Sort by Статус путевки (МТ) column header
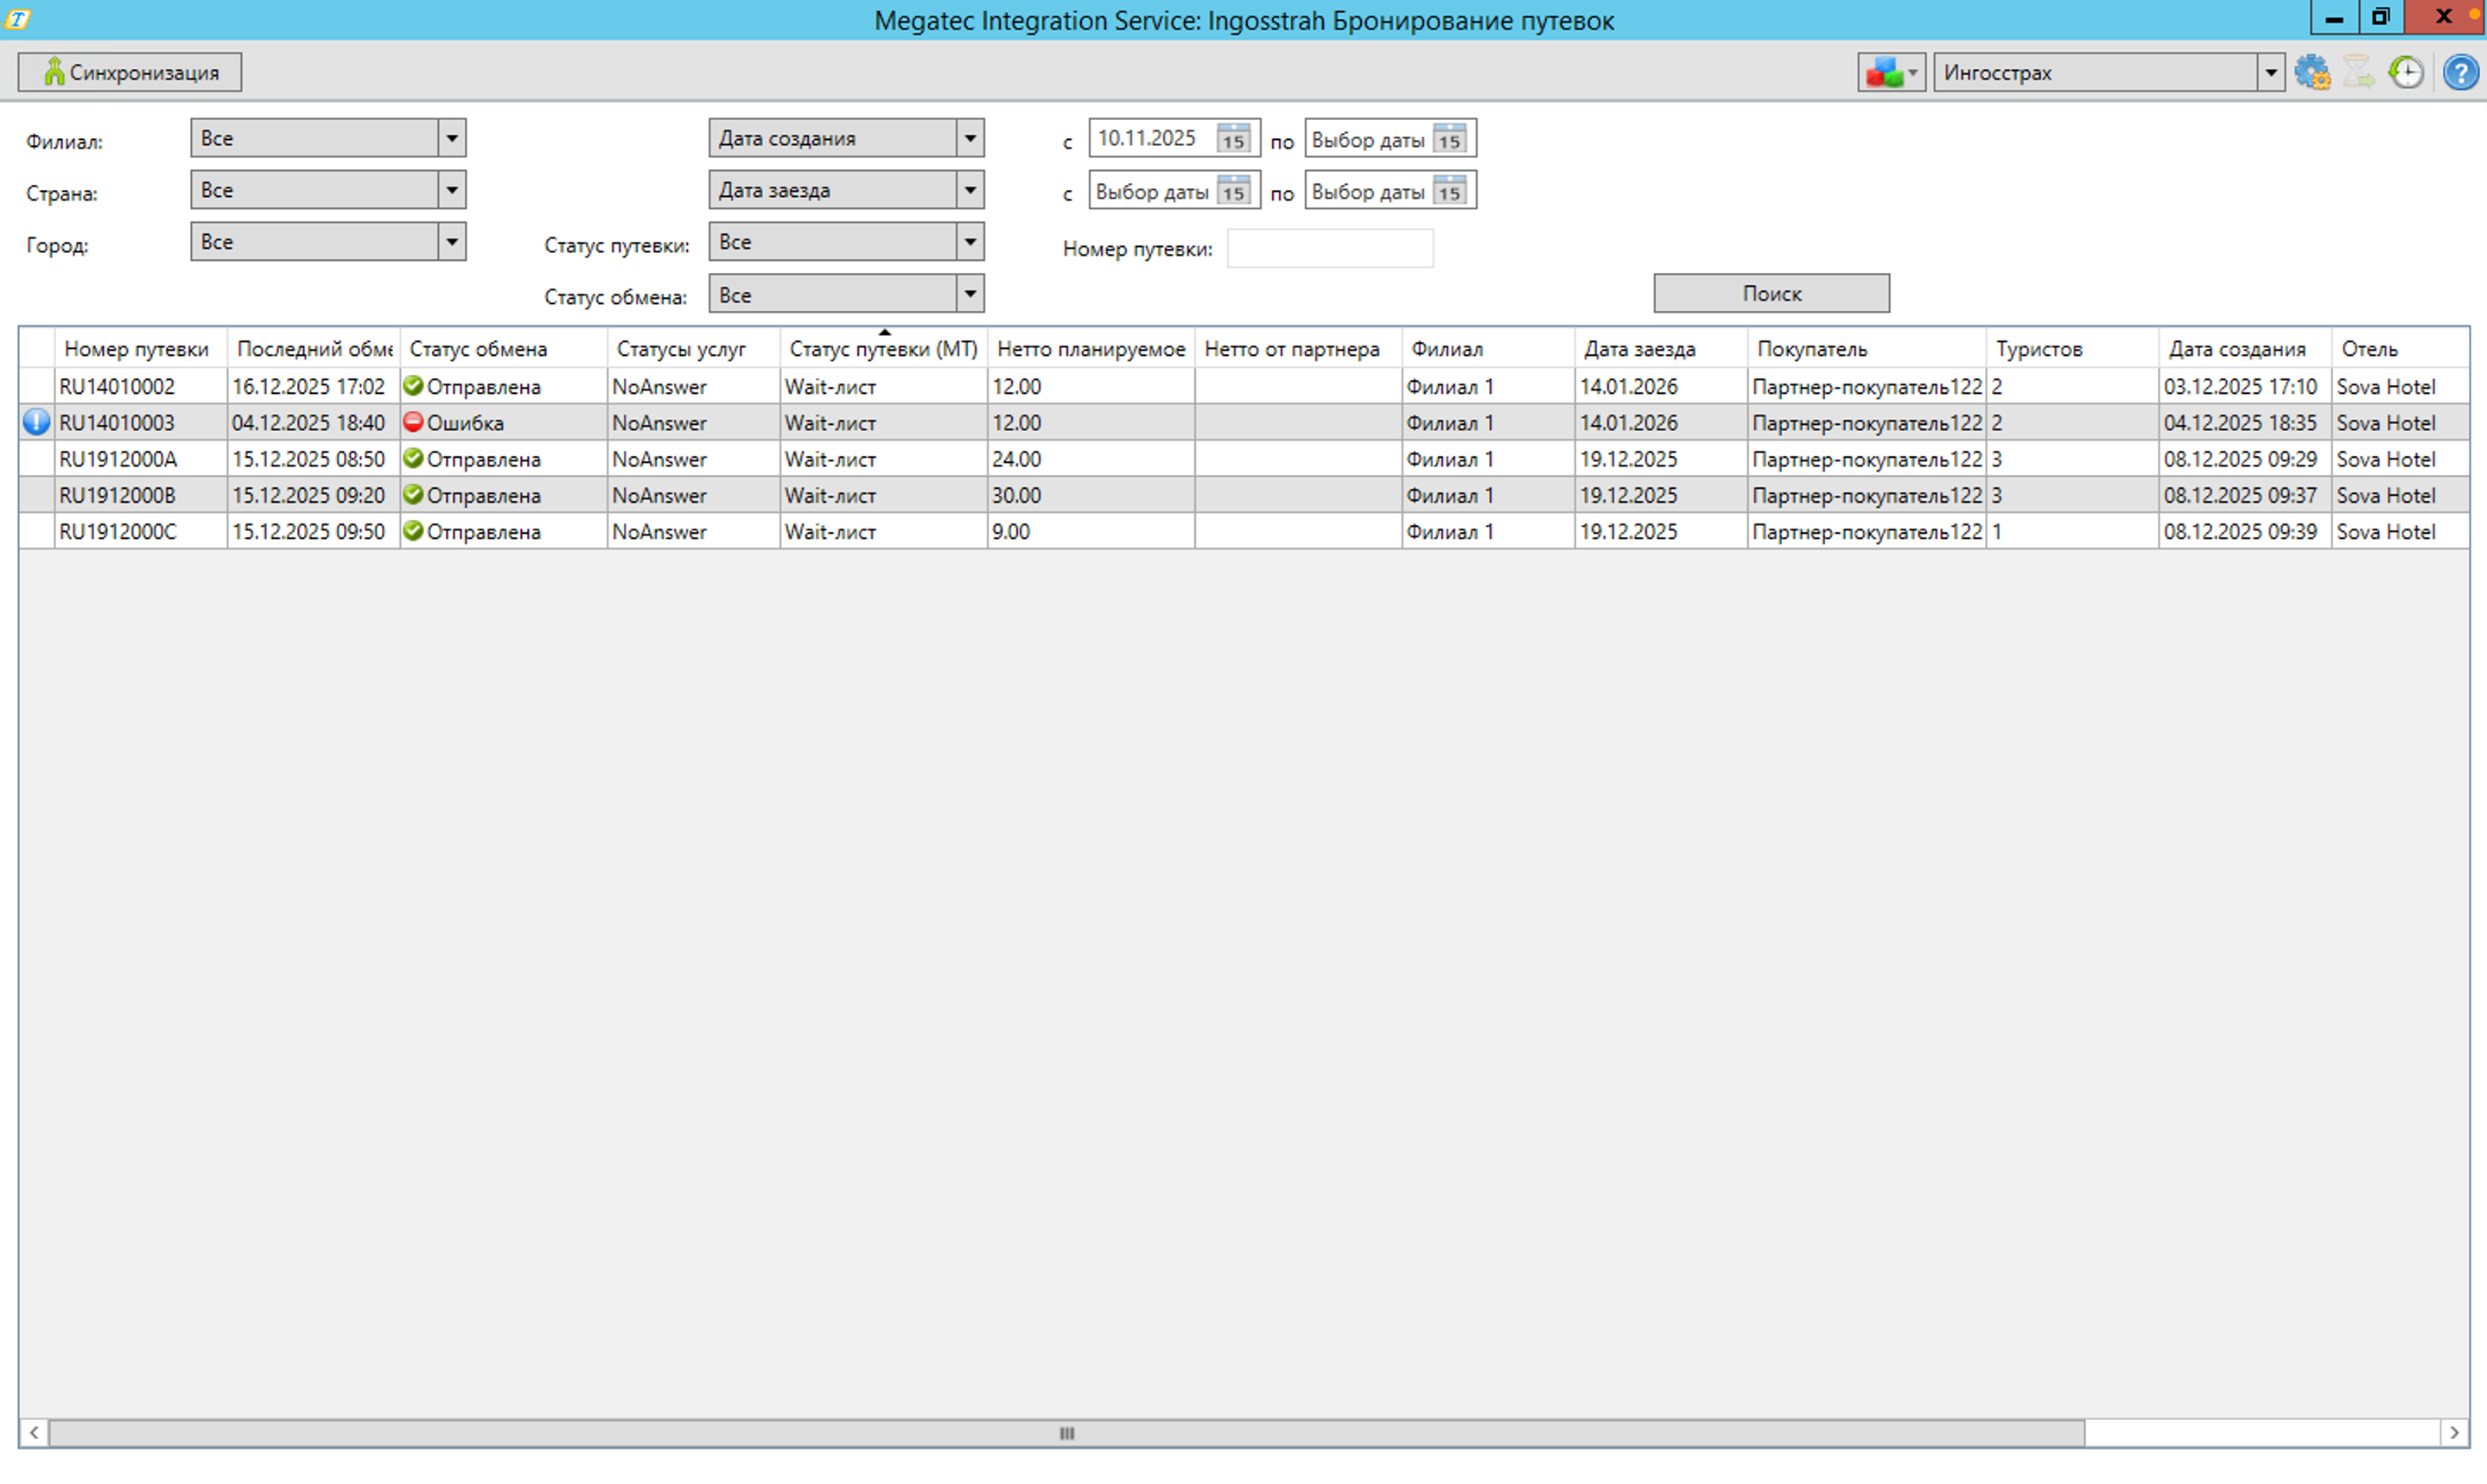Screen dimensions: 2487x1484 (882, 349)
